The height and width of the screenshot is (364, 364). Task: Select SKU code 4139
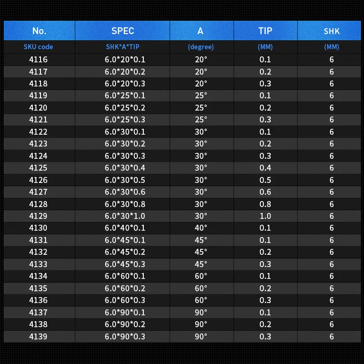(38, 336)
